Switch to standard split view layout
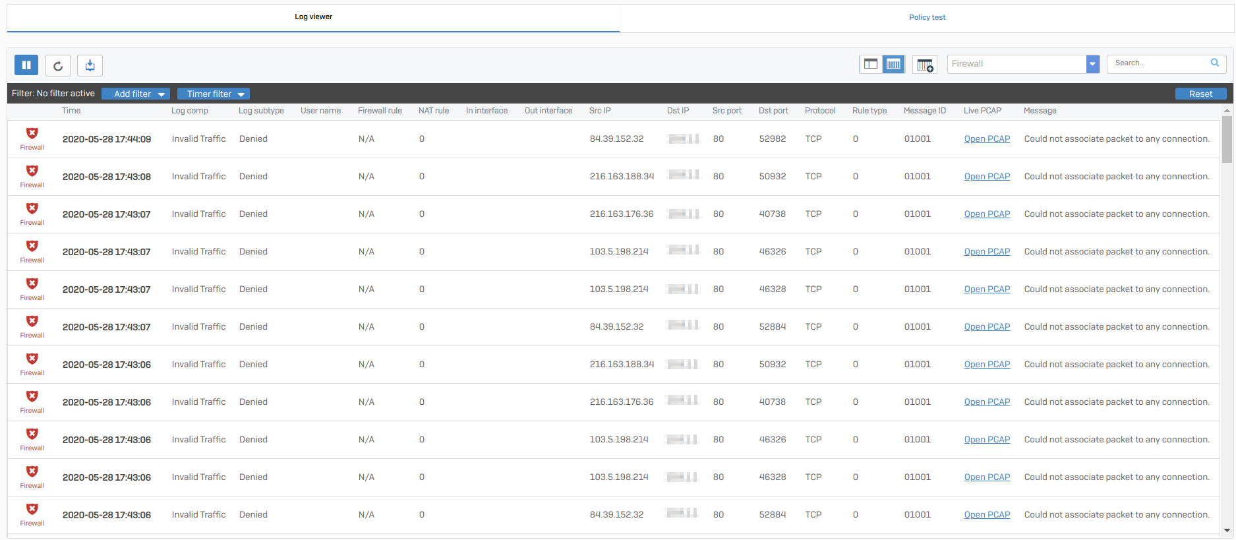 coord(871,65)
